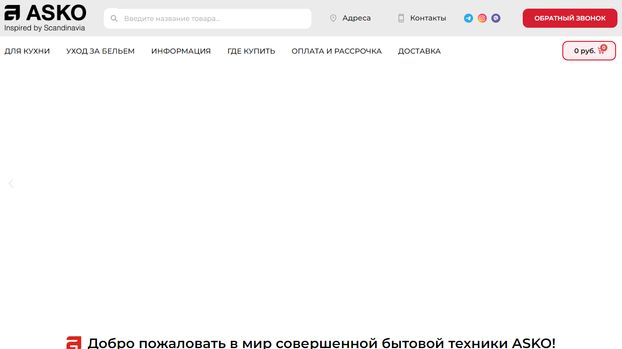622x349 pixels.
Task: Open the УХОД ЗА БЕЛЬЕМ menu
Action: tap(101, 51)
